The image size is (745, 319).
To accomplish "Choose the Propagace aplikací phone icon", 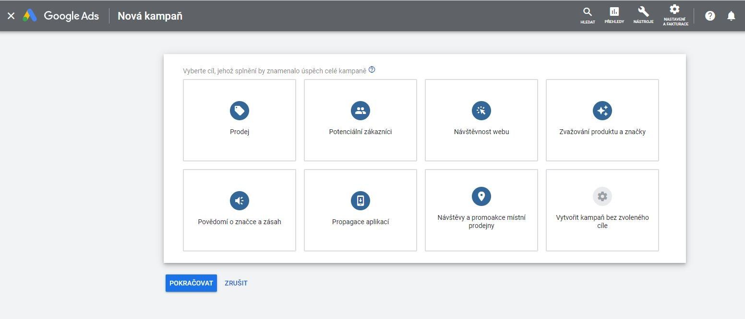I will point(360,201).
